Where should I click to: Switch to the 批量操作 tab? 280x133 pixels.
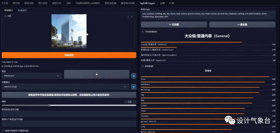(x=23, y=10)
